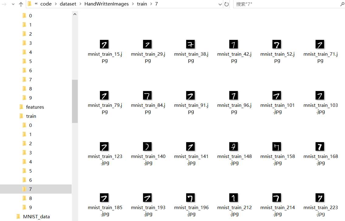Expand subfolders after train breadcrumb
The width and height of the screenshot is (345, 221).
[x=151, y=4]
